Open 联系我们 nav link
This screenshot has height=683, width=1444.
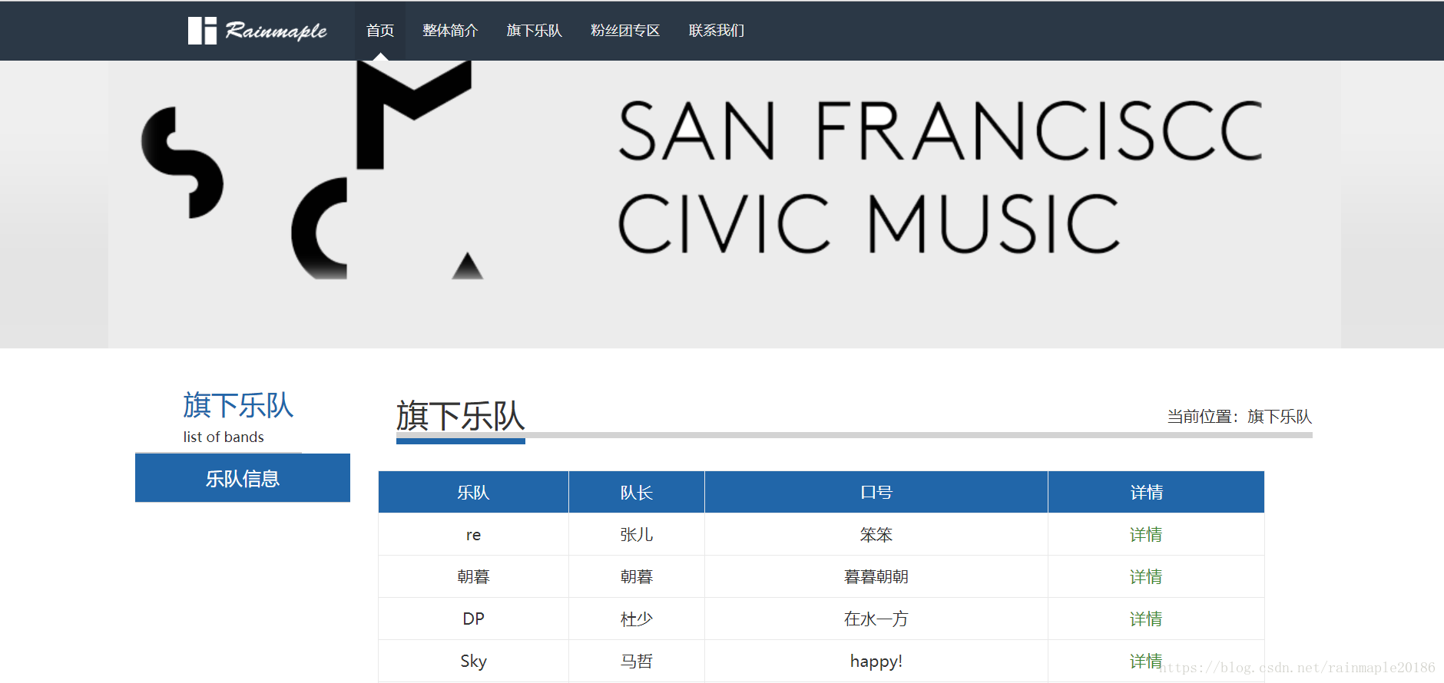pyautogui.click(x=717, y=31)
